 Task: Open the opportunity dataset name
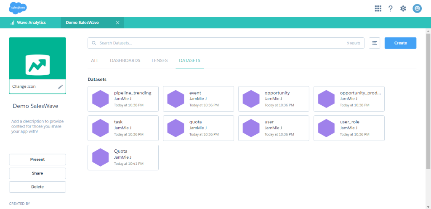pos(277,93)
